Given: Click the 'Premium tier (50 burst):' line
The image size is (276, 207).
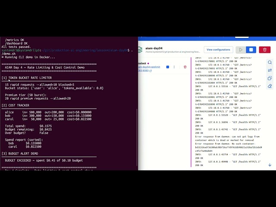Looking at the screenshot, I should pos(26,95).
